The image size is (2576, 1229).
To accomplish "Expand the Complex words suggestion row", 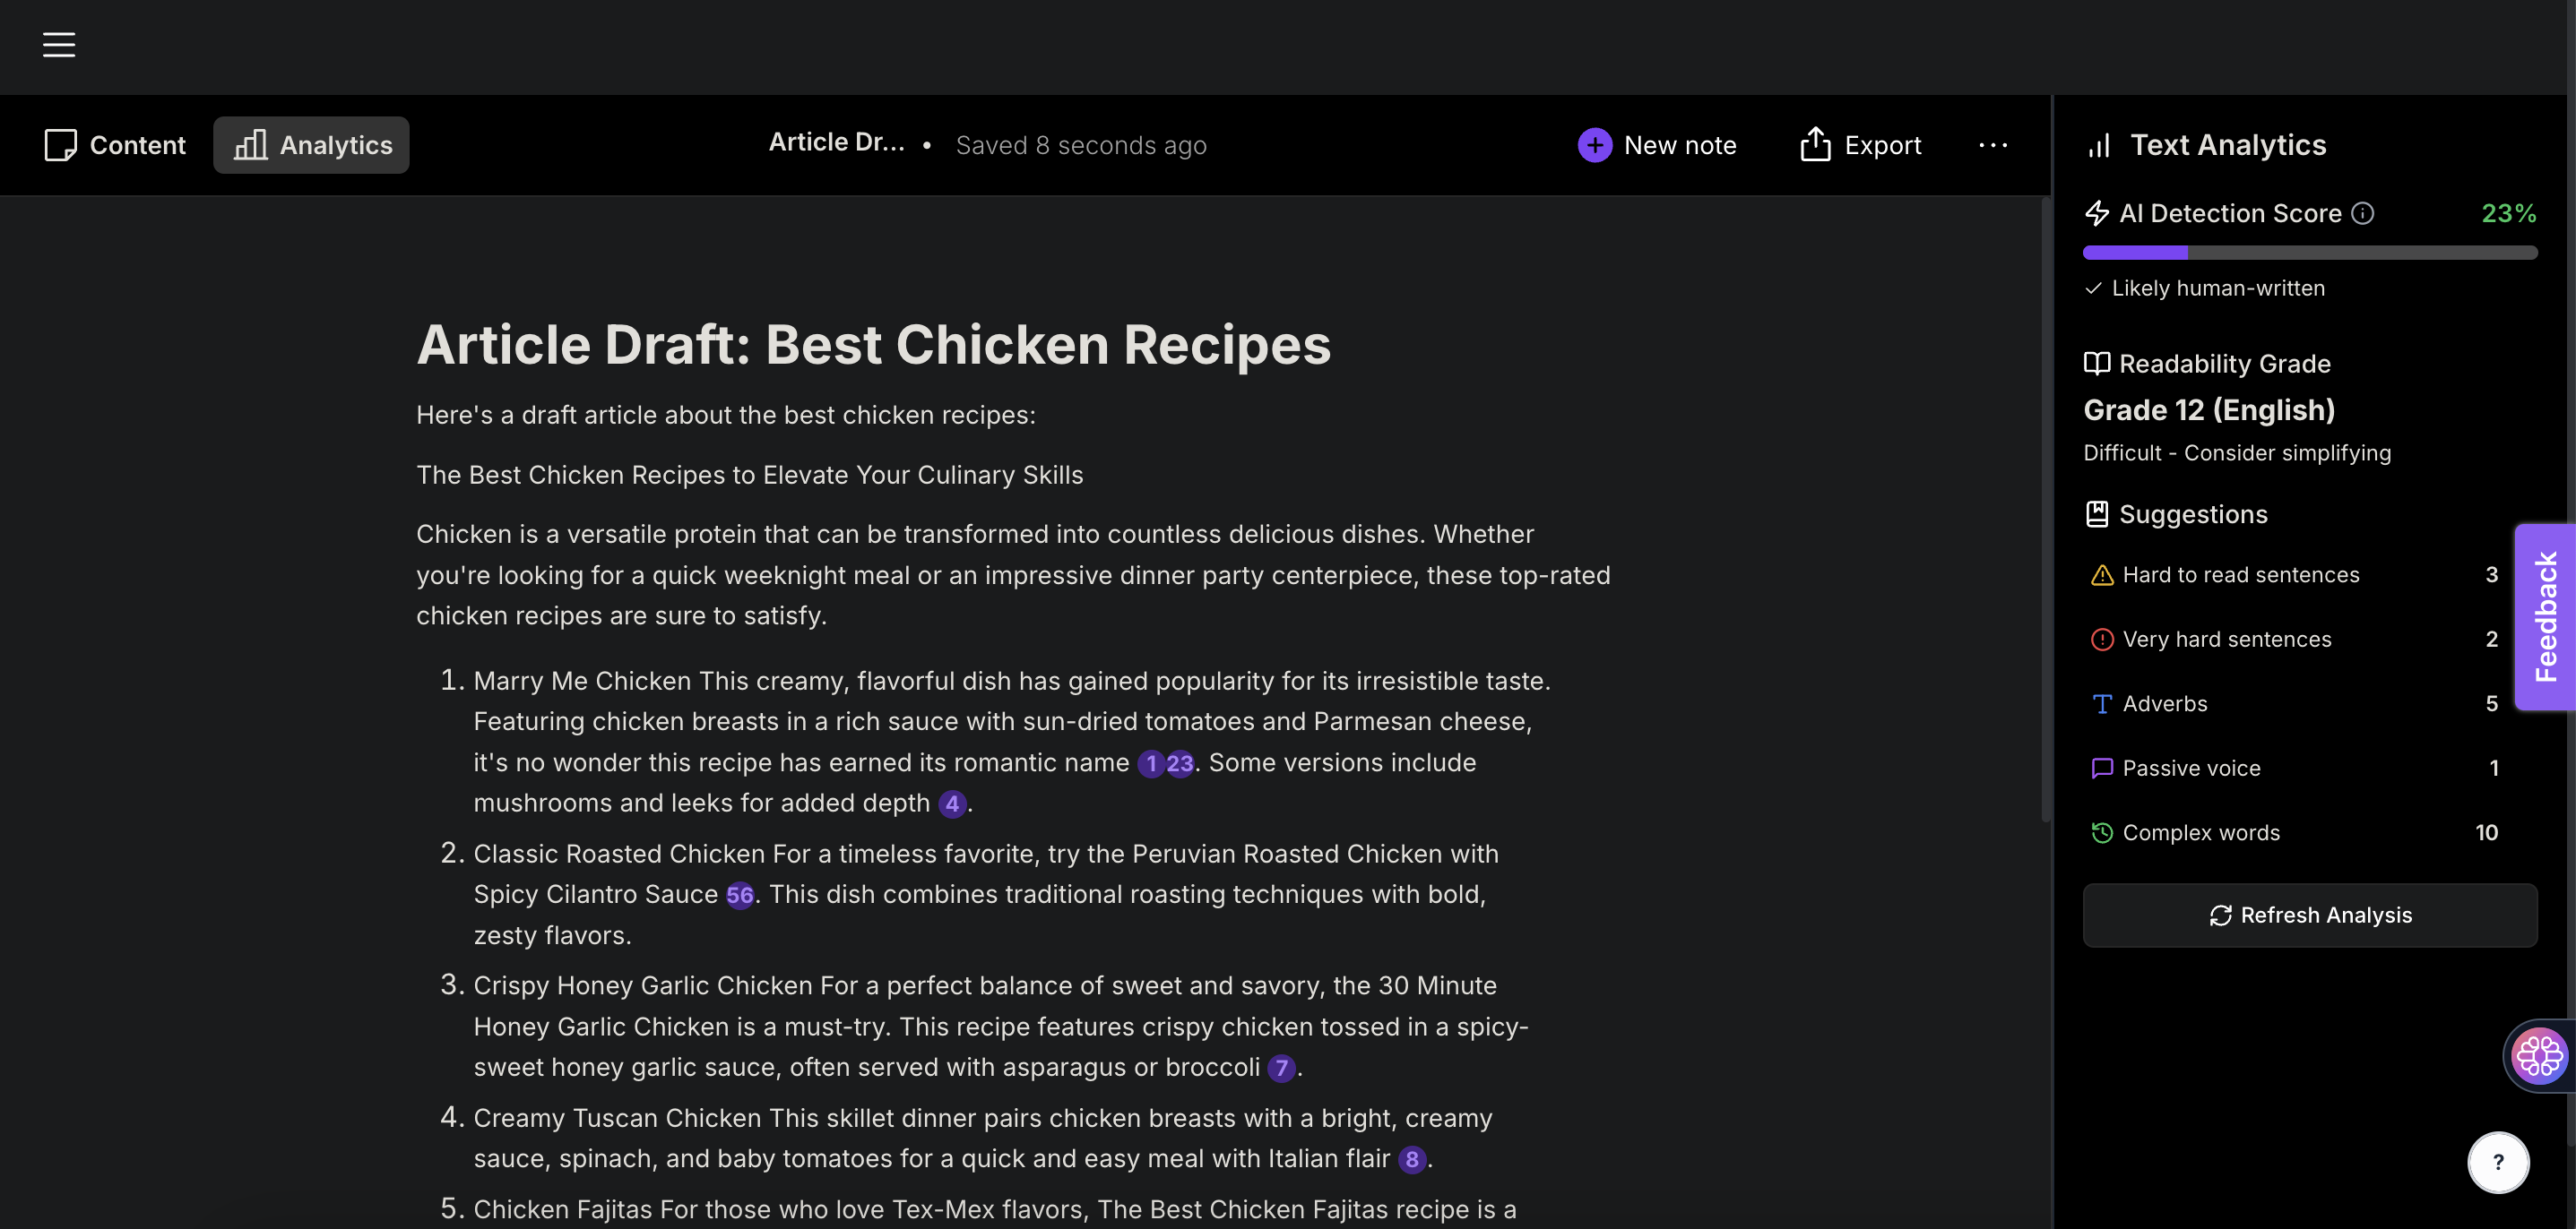I will 2294,832.
